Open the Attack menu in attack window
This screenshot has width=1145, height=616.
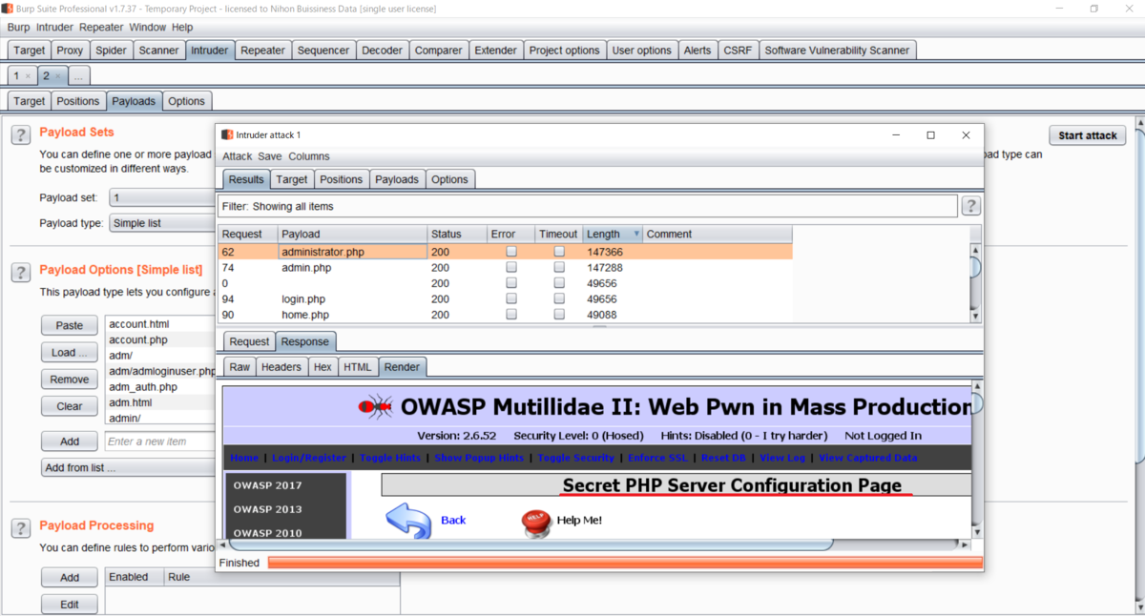(x=238, y=156)
